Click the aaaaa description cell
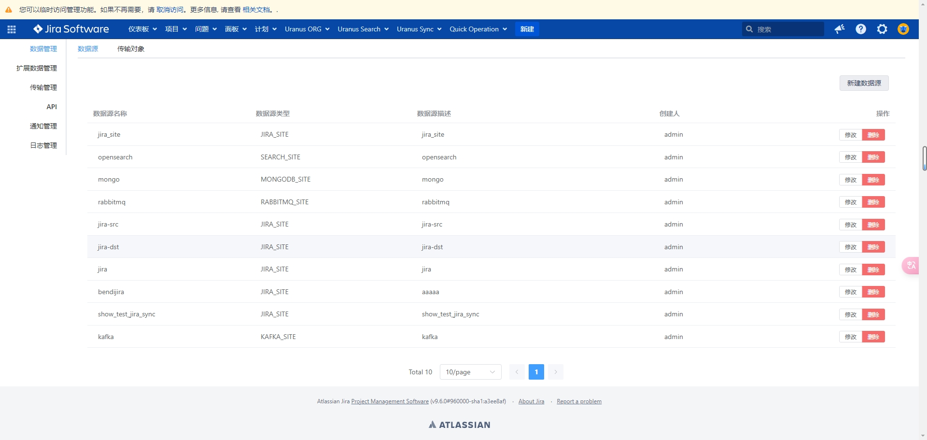 pos(431,292)
